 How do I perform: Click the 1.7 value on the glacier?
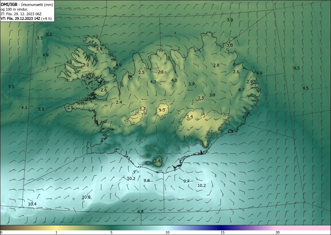[143, 109]
